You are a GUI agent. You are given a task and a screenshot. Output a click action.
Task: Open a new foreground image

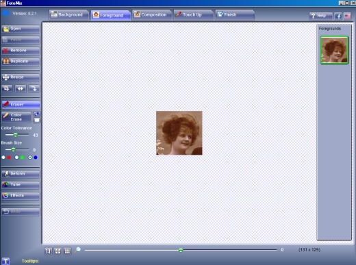[21, 29]
